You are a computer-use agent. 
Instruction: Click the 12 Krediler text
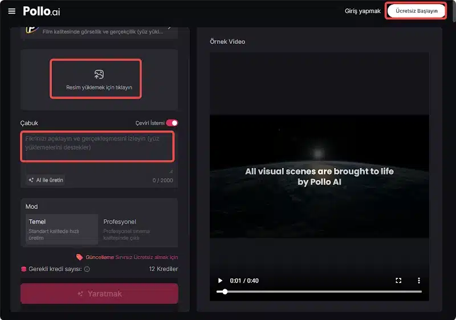164,269
